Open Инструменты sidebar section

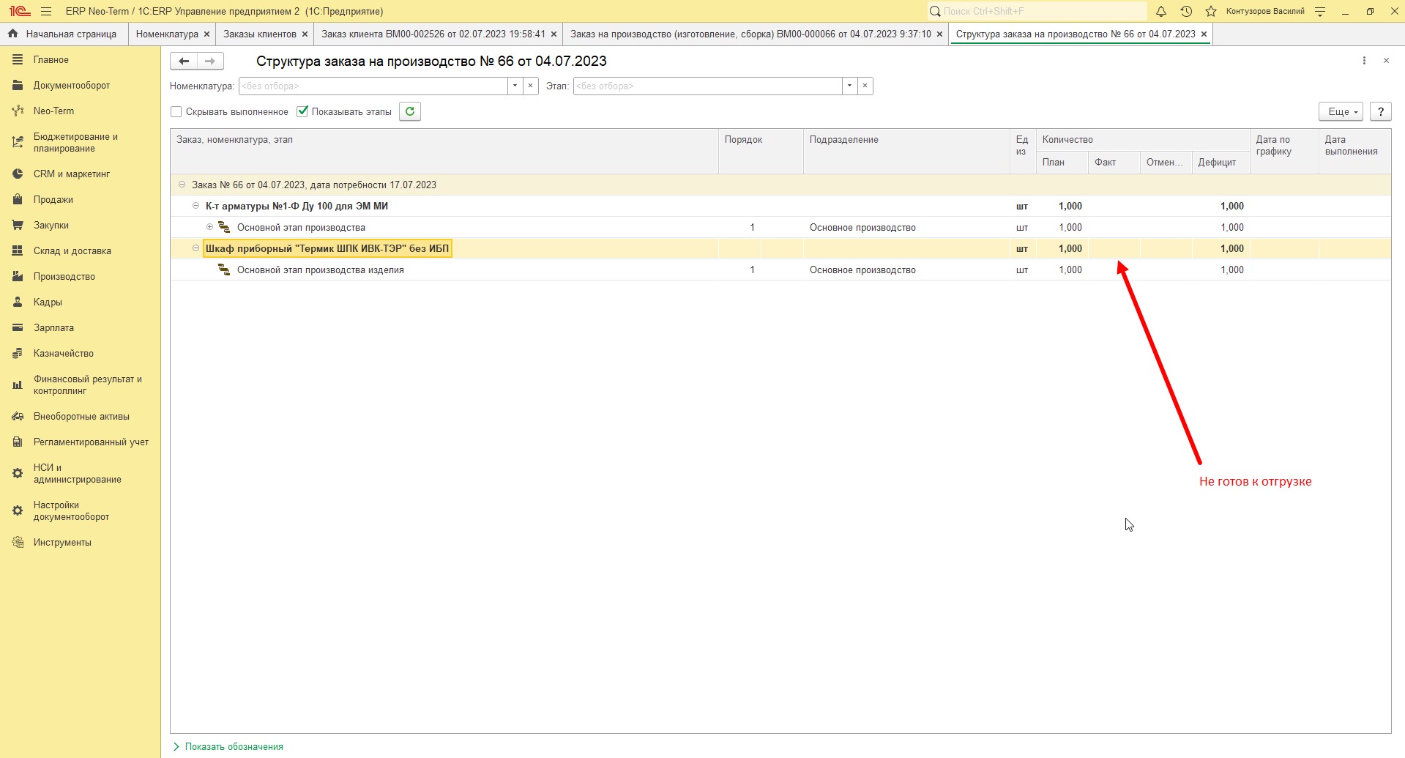click(62, 543)
